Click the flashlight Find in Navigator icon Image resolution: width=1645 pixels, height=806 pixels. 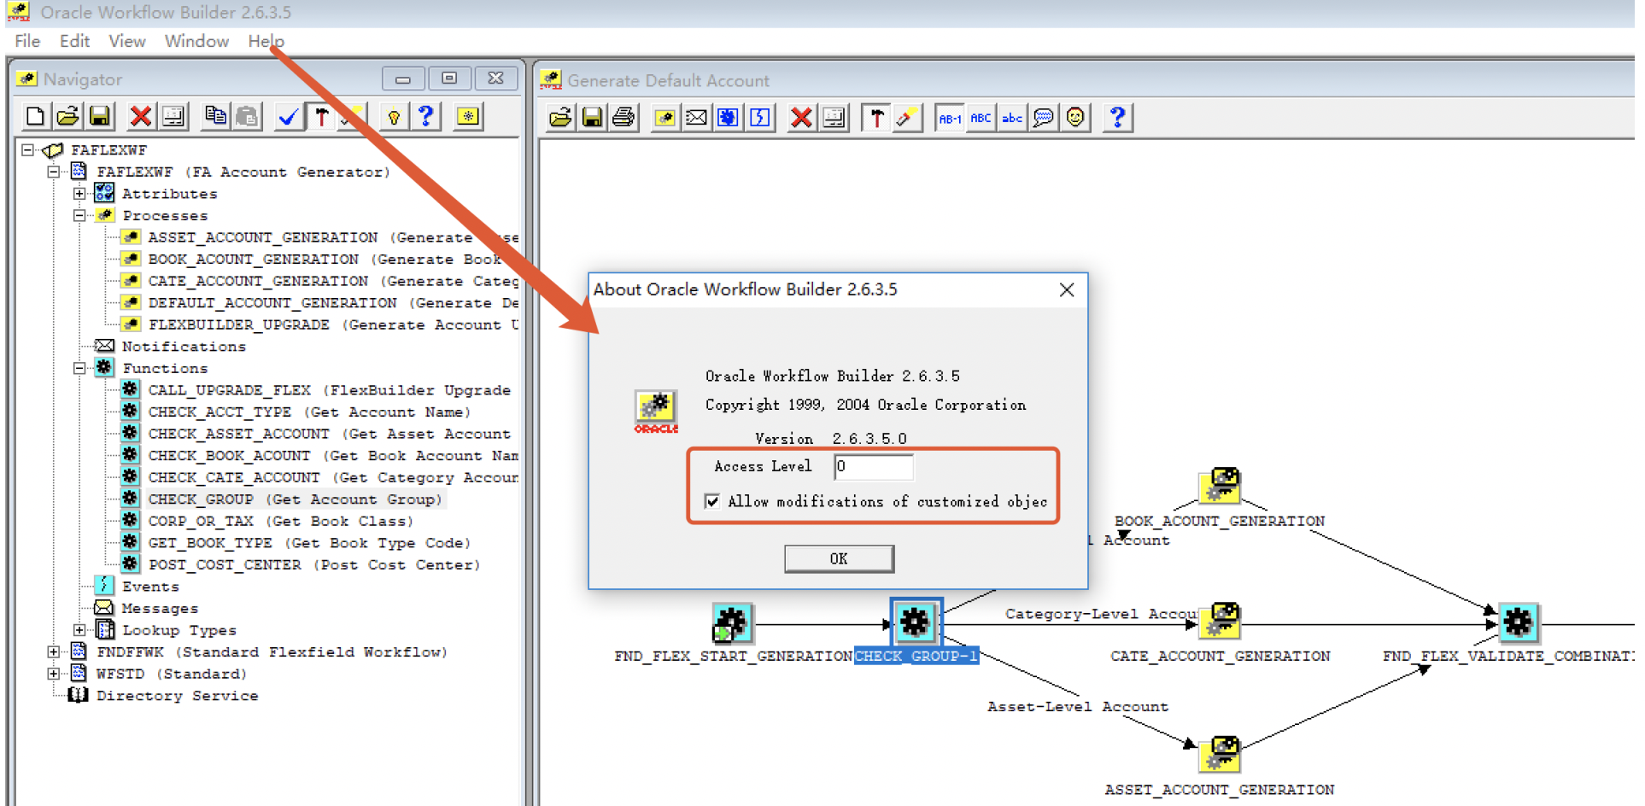tap(908, 118)
